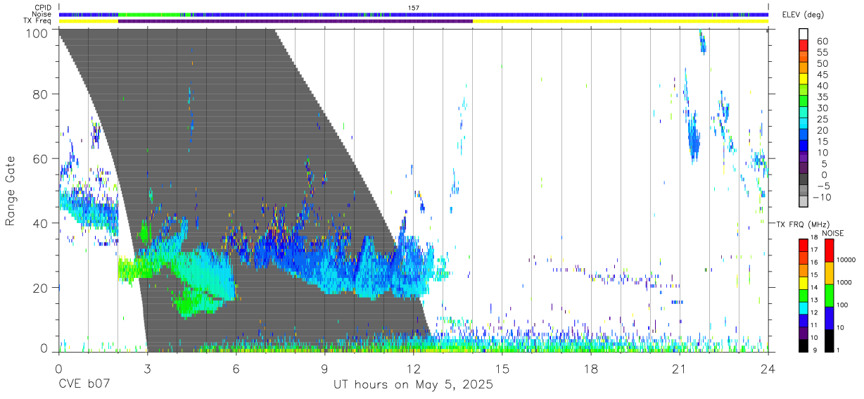864x399 pixels.
Task: Click the x-axis tick label '15'
Action: (x=502, y=367)
